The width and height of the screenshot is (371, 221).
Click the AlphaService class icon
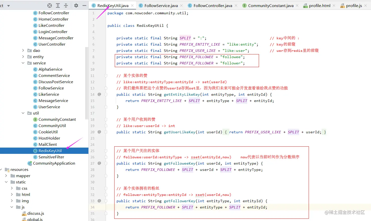[x=35, y=69]
